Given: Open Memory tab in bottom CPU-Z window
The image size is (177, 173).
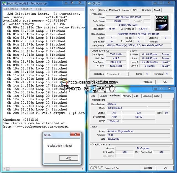Looking at the screenshot, I should pyautogui.click(x=127, y=96).
